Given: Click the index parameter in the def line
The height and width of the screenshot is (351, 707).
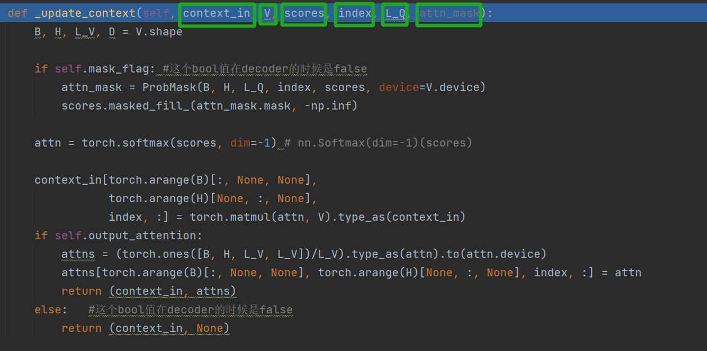Looking at the screenshot, I should tap(355, 13).
